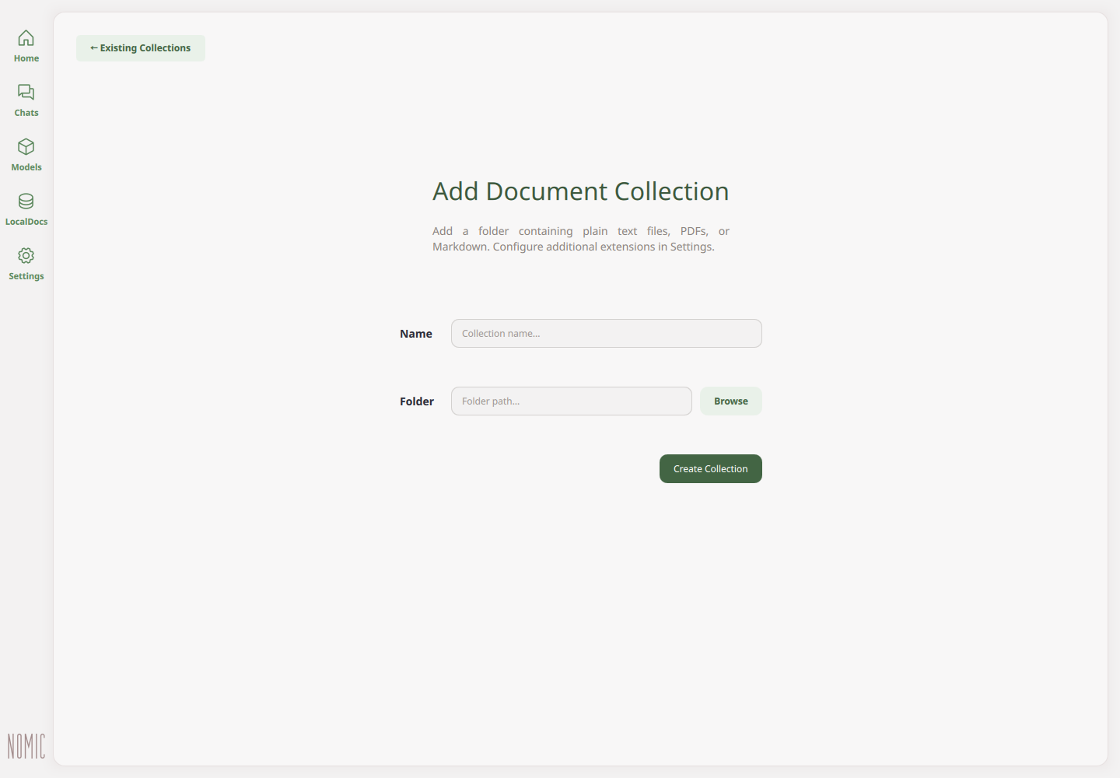
Task: Click the 'Add Document Collection' heading
Action: (581, 191)
